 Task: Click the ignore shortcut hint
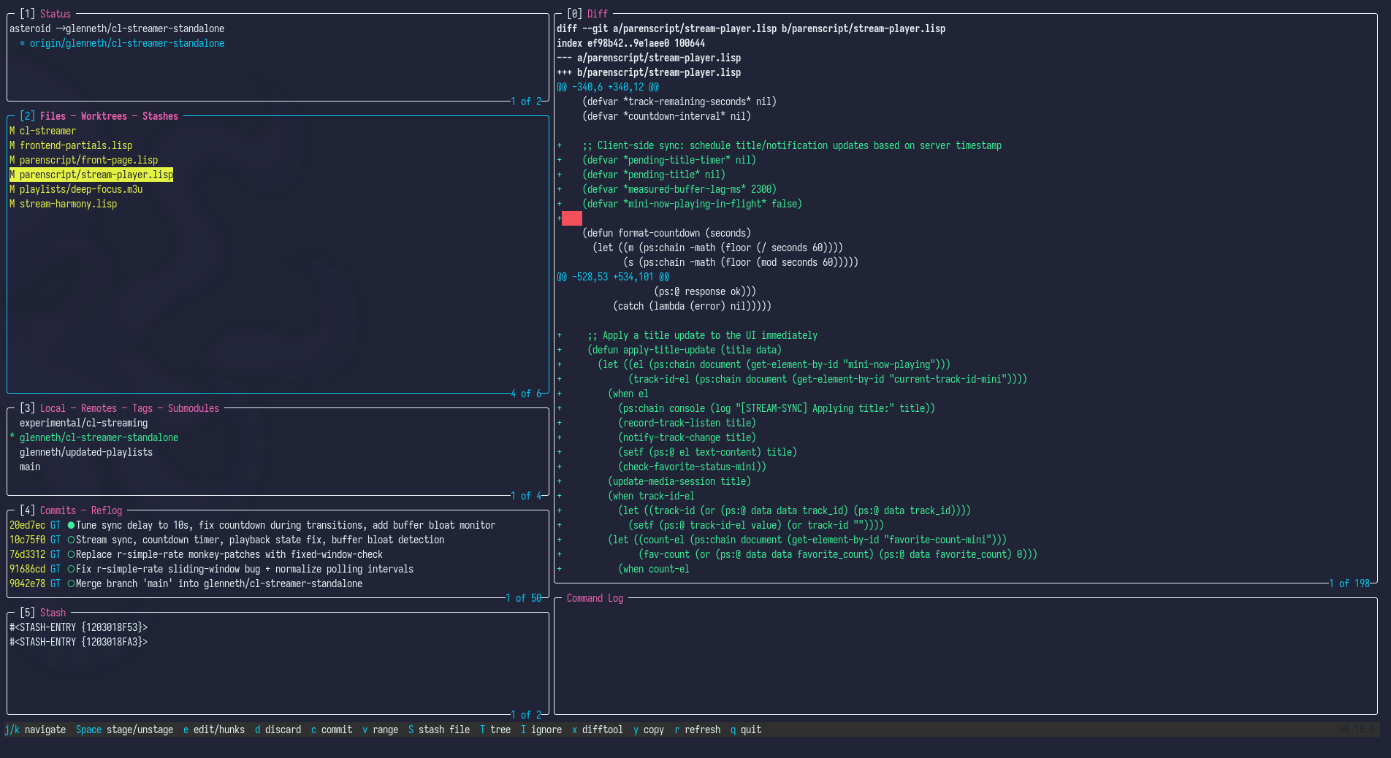pyautogui.click(x=541, y=730)
